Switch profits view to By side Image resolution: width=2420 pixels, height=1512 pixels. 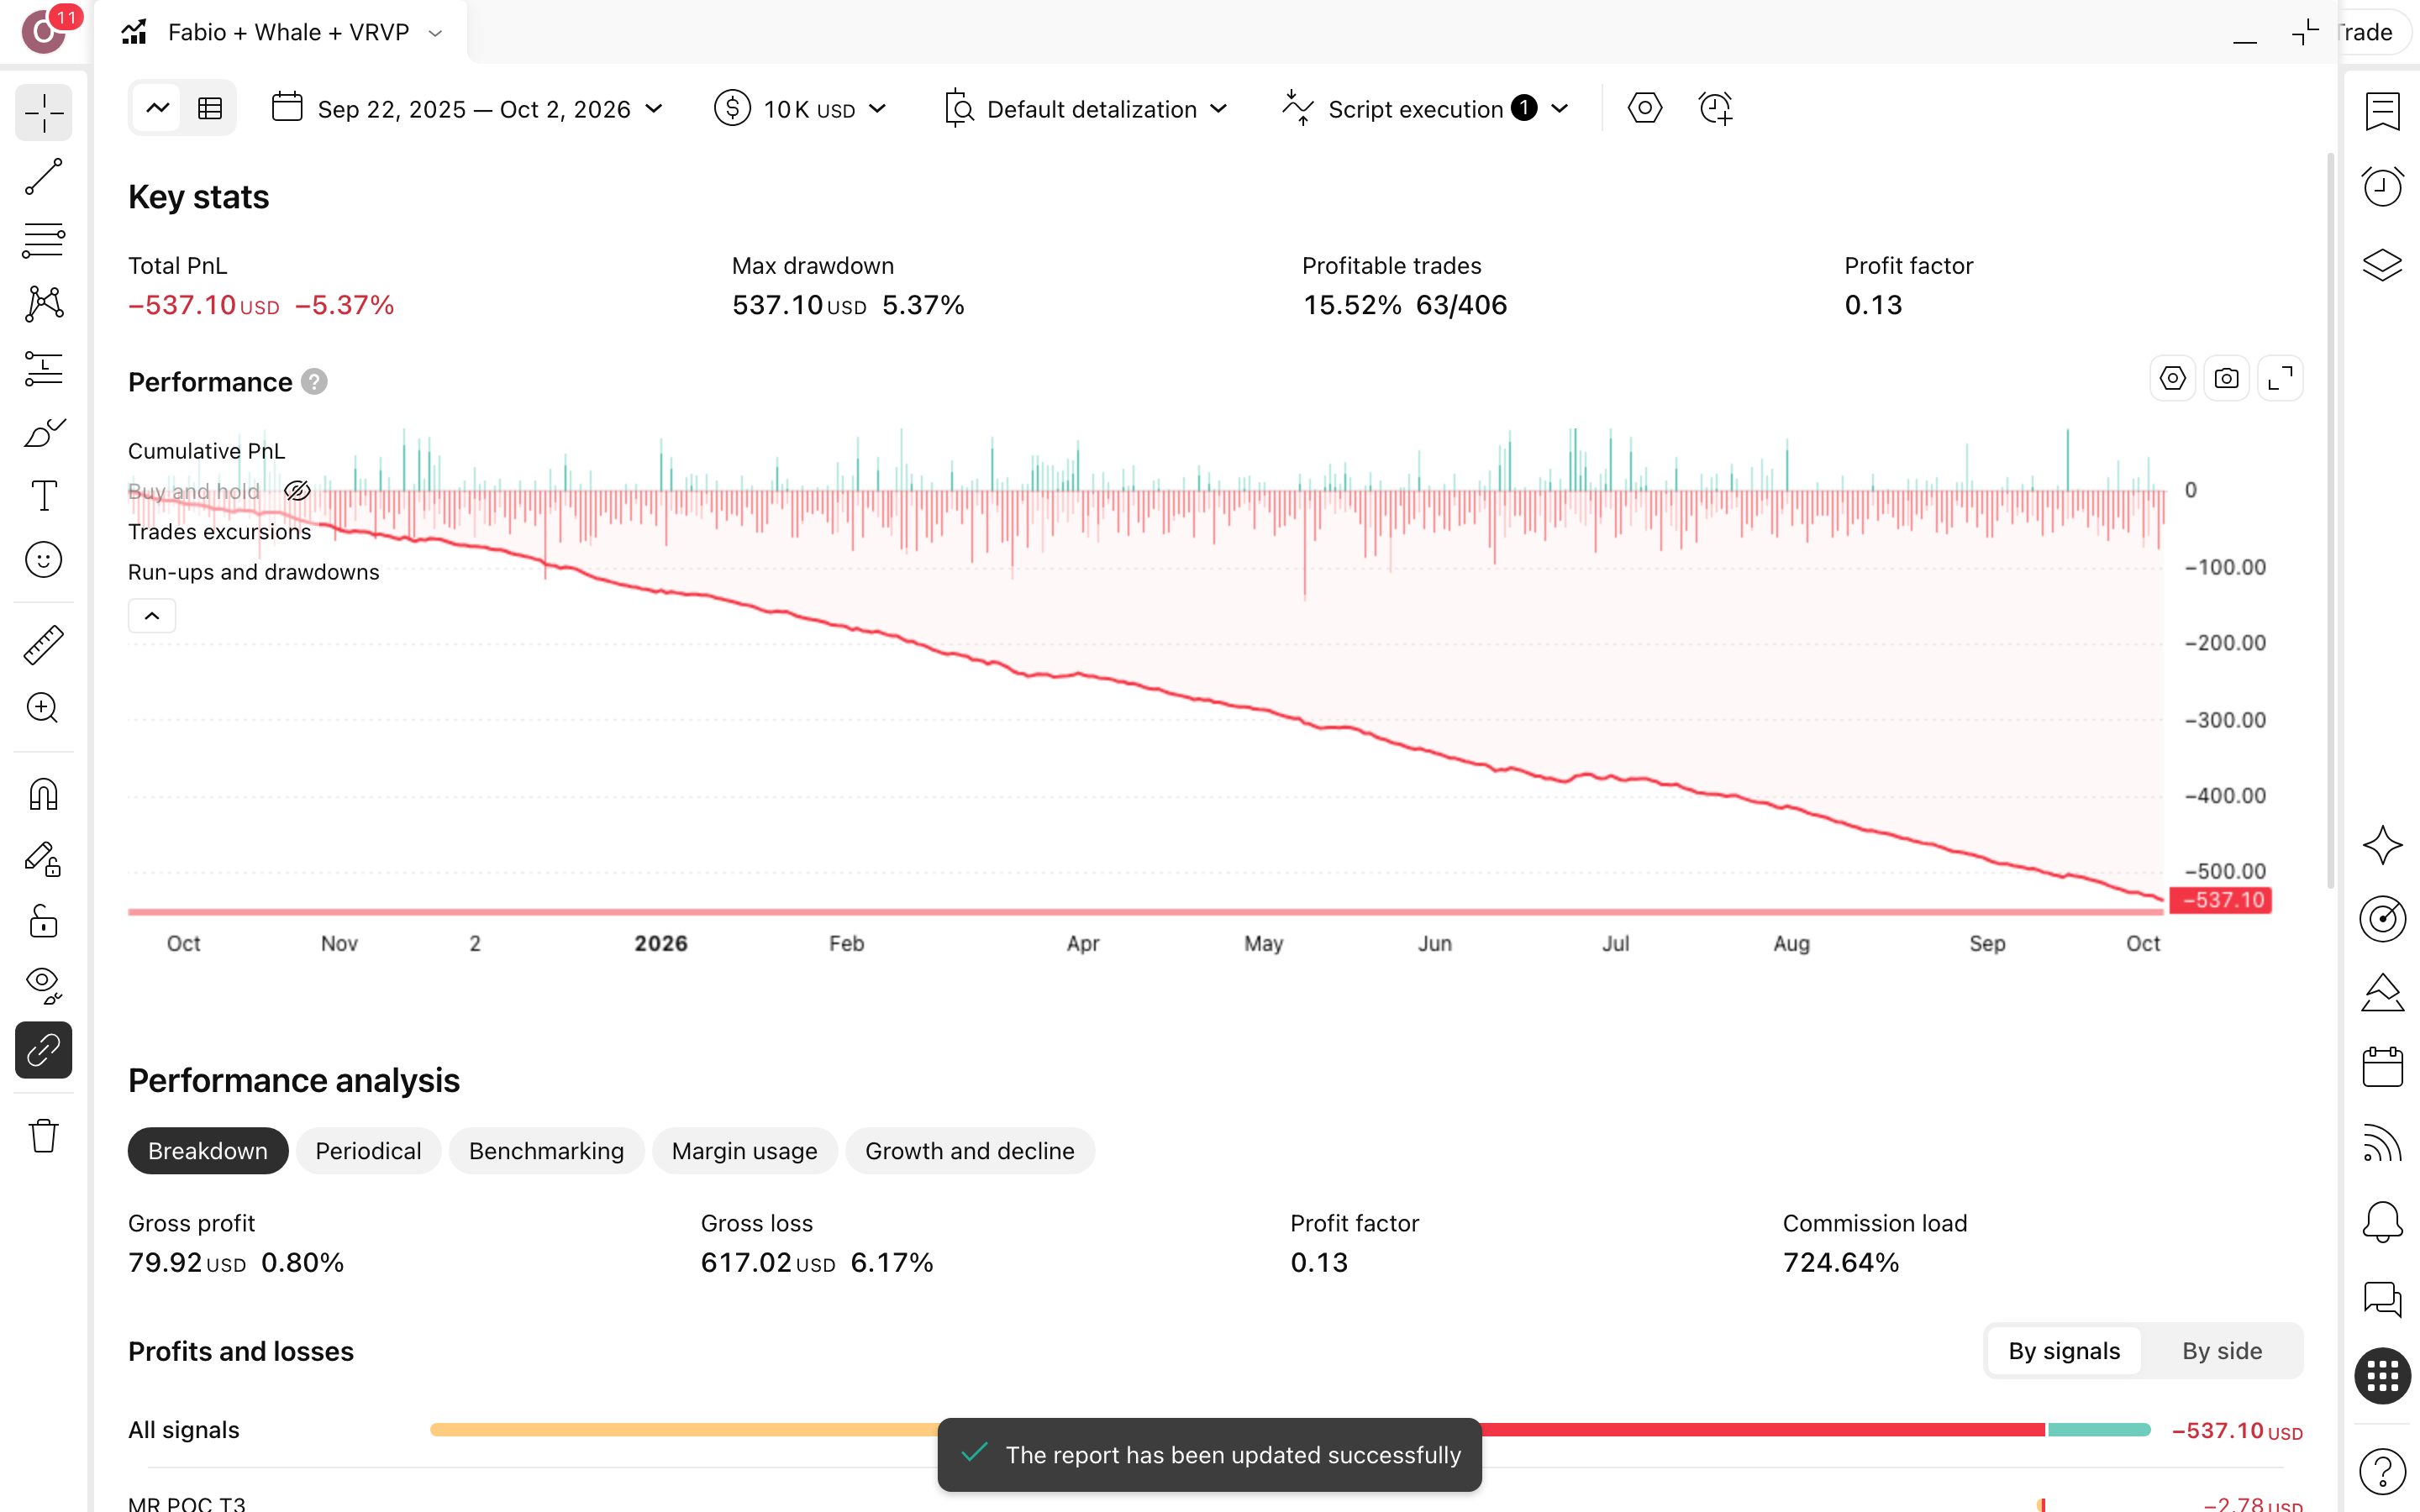[2221, 1351]
